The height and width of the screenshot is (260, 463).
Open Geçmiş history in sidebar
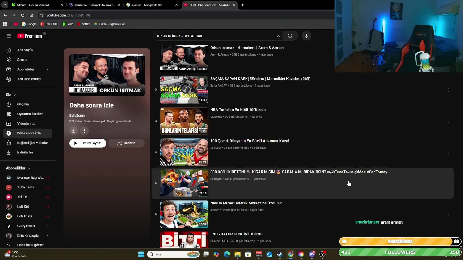point(27,104)
